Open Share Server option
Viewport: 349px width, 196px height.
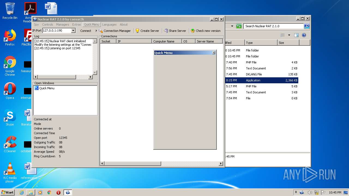coord(175,31)
